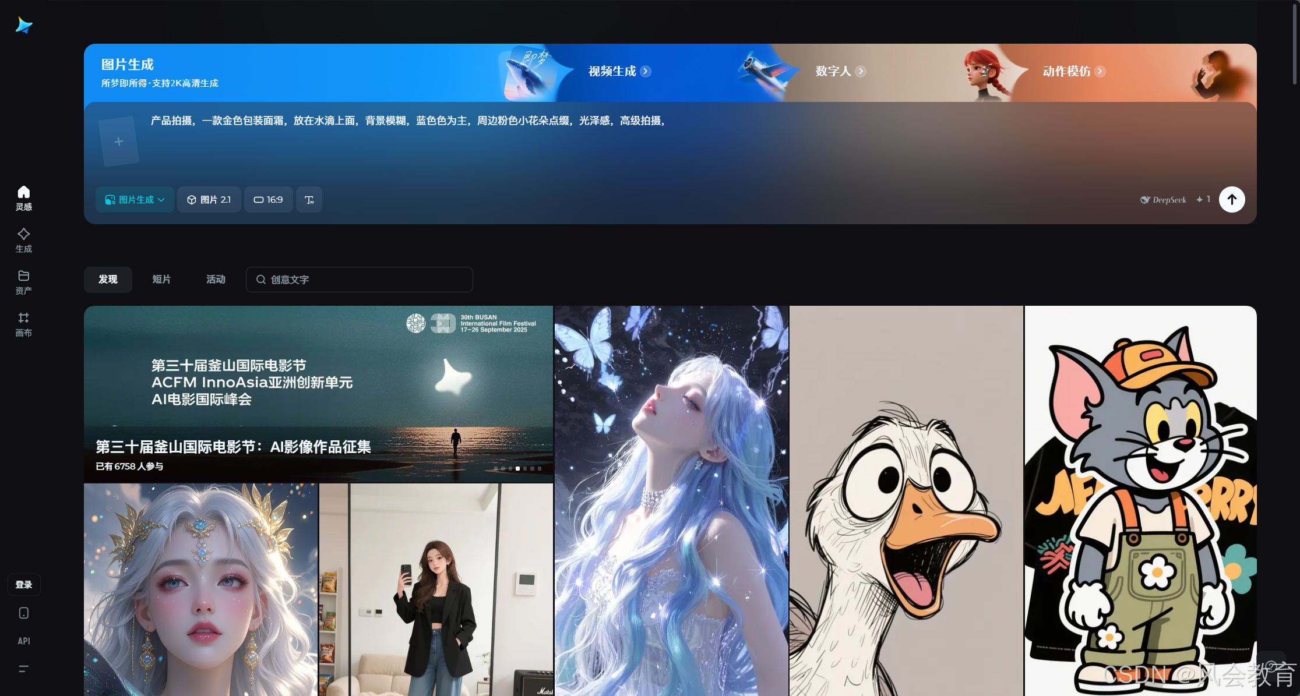Click the submit arrow to generate image
The image size is (1300, 696).
pos(1232,199)
